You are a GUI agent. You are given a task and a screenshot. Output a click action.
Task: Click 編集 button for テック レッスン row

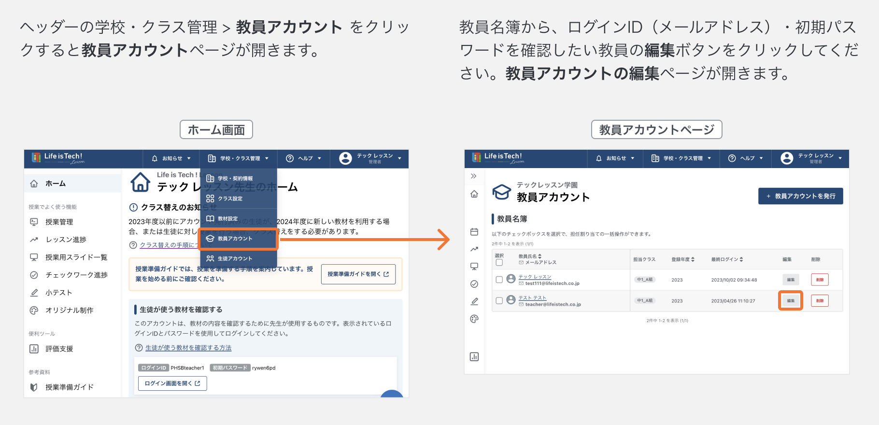pyautogui.click(x=791, y=280)
